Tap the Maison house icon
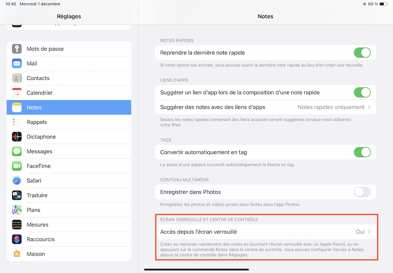This screenshot has height=273, width=393. (17, 254)
